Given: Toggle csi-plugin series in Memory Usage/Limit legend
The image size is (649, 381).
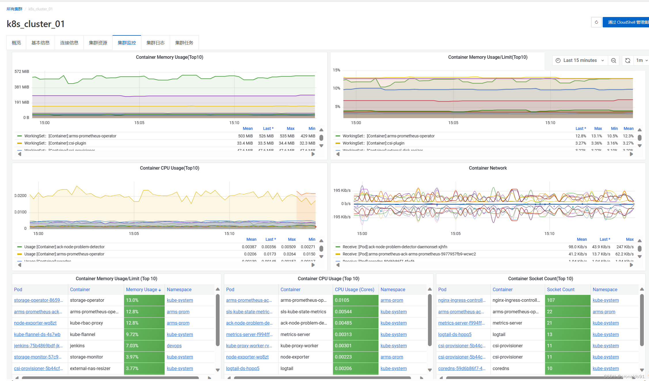Looking at the screenshot, I should (374, 143).
